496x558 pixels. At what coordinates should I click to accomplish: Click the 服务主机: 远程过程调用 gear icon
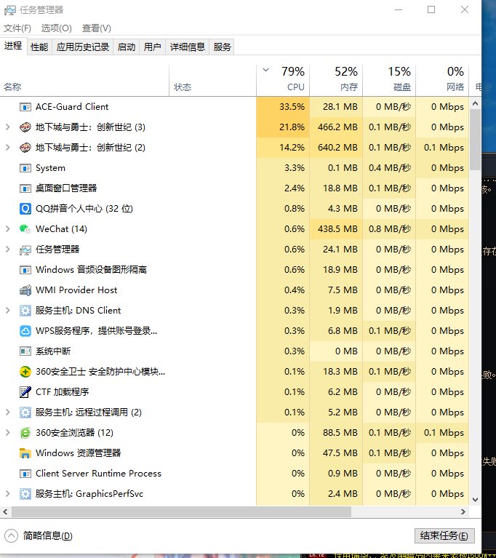tap(25, 412)
